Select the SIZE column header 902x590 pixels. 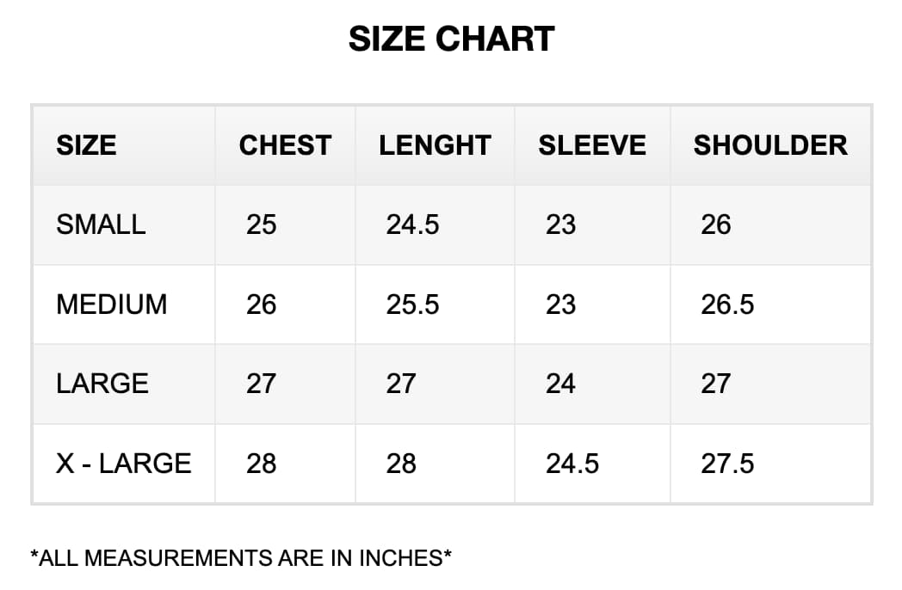point(86,145)
